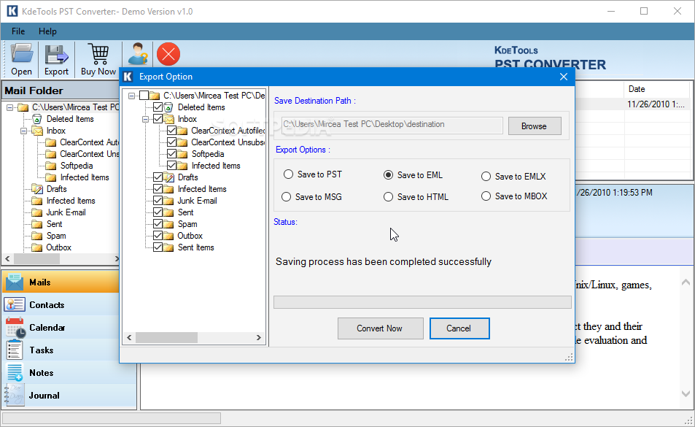Select the Save to HTML radio button
695x427 pixels.
click(x=388, y=196)
